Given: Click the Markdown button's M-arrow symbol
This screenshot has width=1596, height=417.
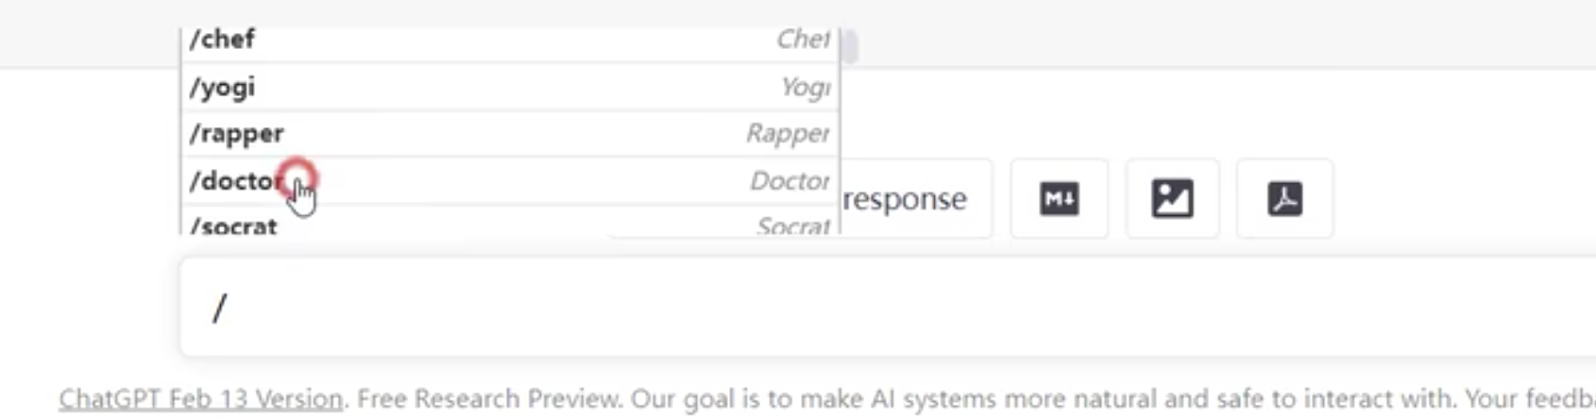Looking at the screenshot, I should (1059, 198).
